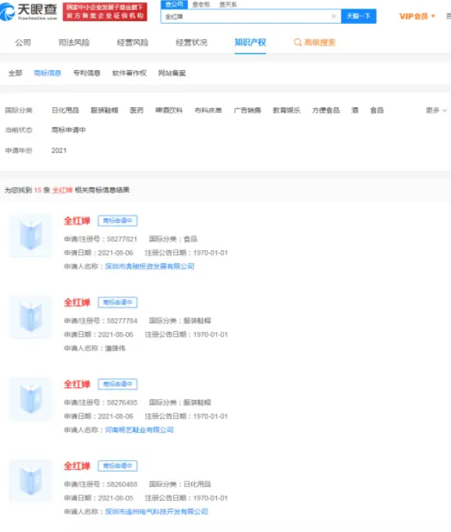Open trademark thumbnail for registration 58277821

[x=30, y=236]
